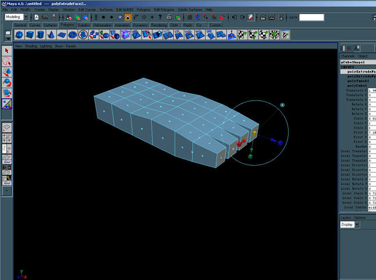
Task: Click the purple transparent cube shelf icon
Action: 125,35
